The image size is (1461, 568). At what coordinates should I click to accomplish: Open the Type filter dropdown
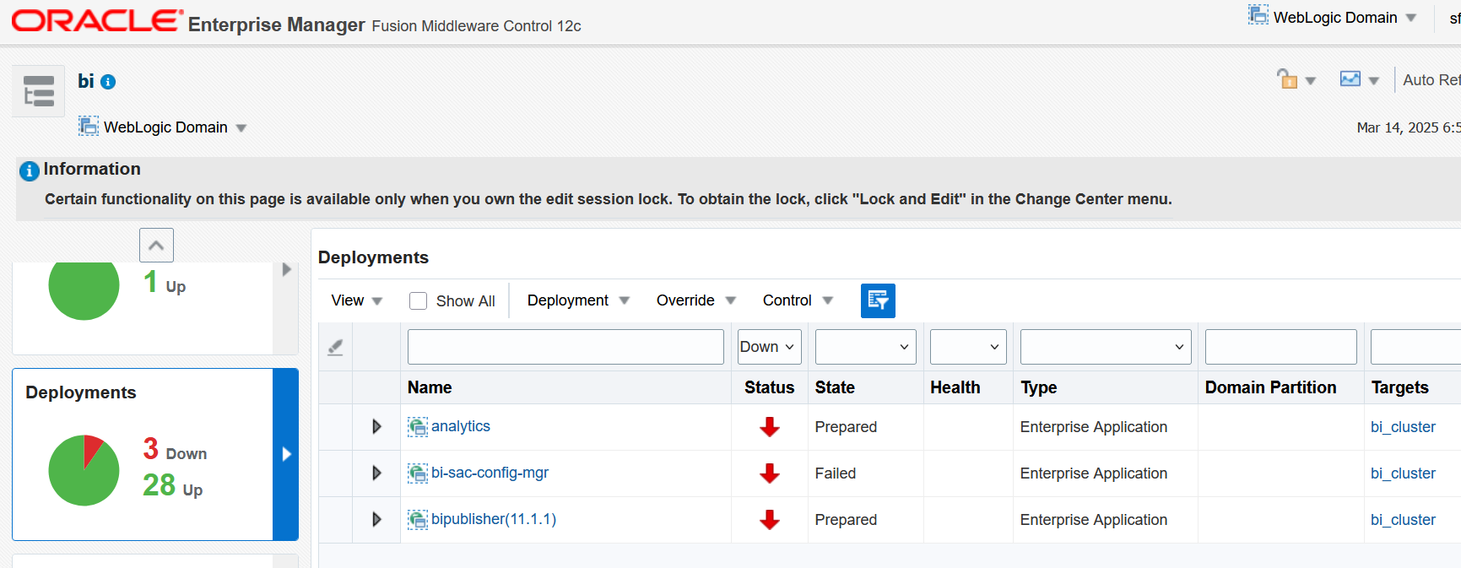[1106, 347]
